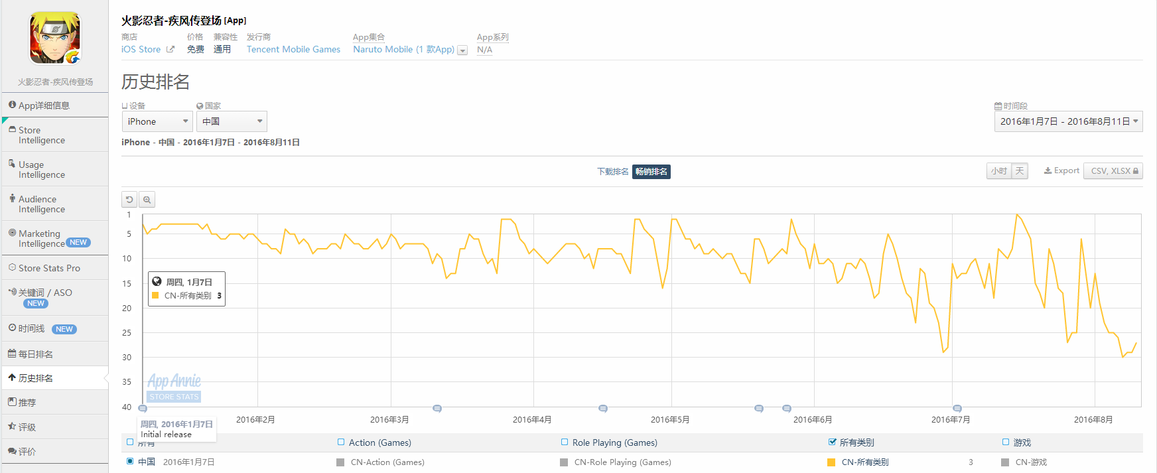Switch granularity to 小时

coord(999,171)
